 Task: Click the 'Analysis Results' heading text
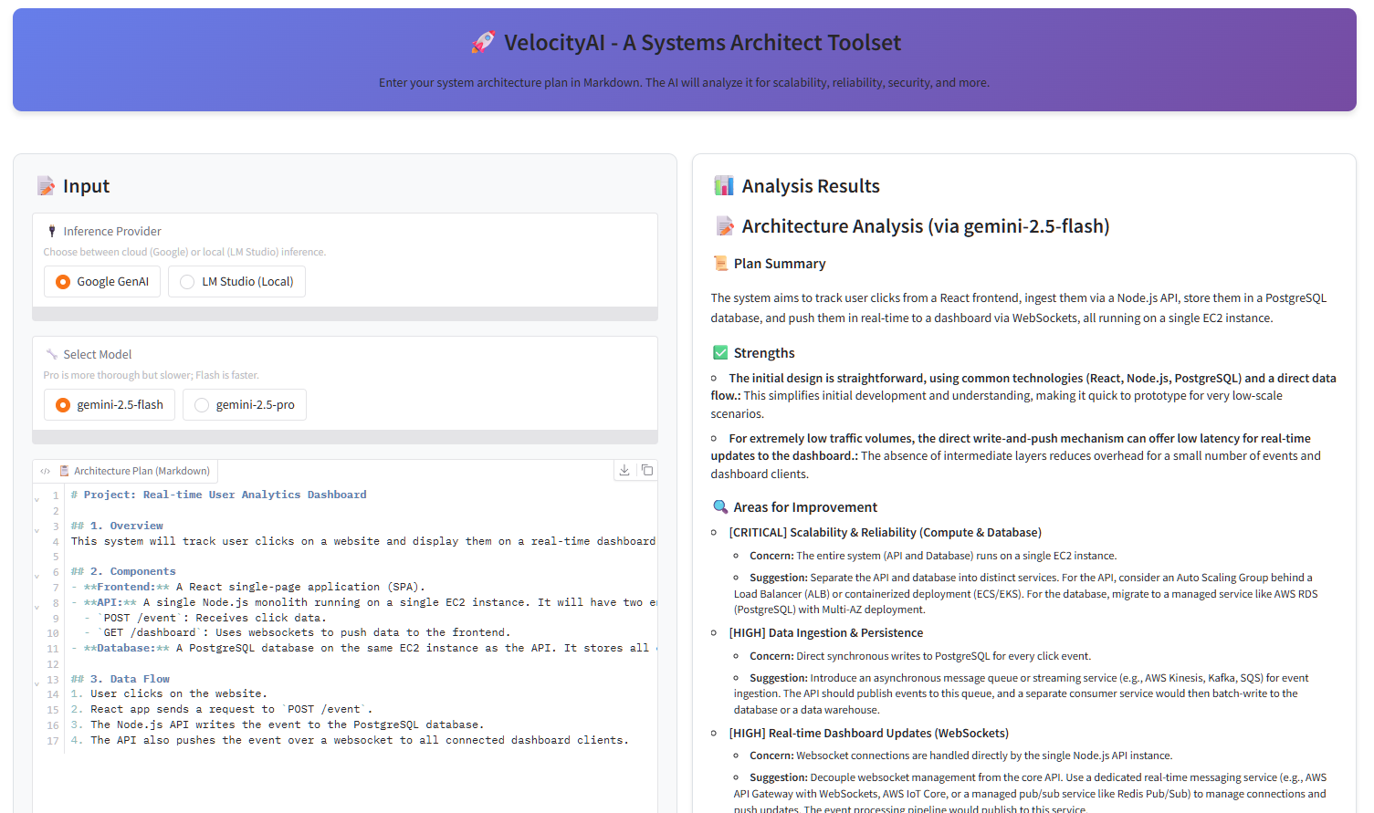[x=811, y=186]
